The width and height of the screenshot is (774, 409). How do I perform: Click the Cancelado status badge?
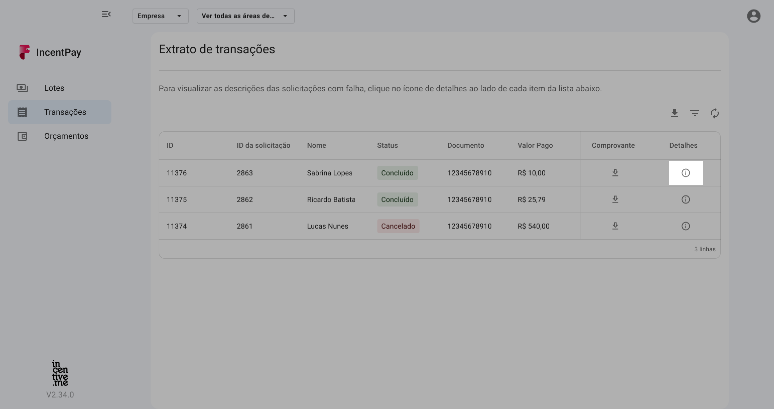(x=398, y=226)
